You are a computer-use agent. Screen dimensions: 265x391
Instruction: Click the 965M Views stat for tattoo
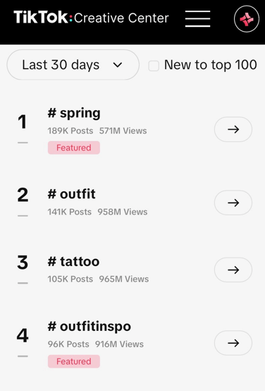124,279
